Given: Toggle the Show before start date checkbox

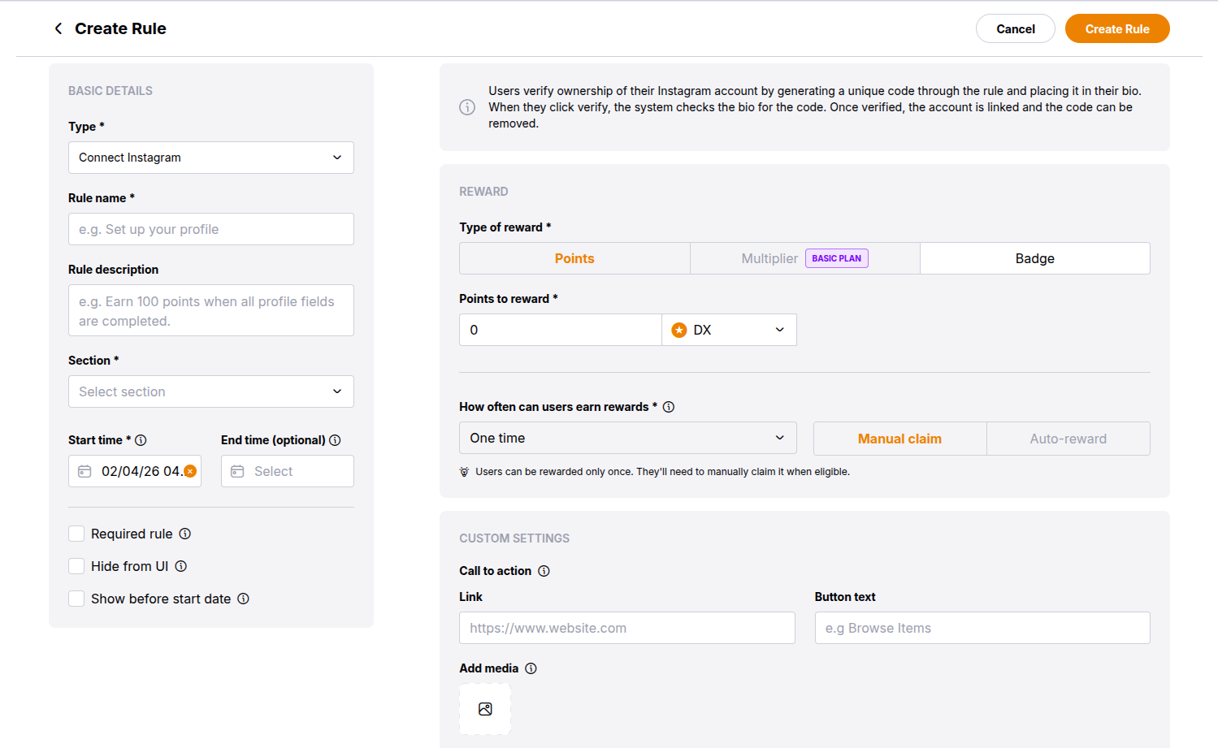Looking at the screenshot, I should [76, 599].
